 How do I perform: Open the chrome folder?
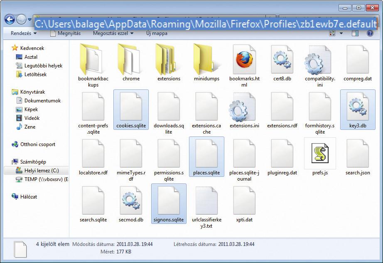click(x=131, y=63)
